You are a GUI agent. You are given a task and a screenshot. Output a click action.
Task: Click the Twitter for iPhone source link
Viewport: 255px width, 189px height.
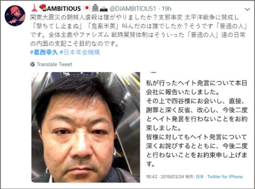225,176
